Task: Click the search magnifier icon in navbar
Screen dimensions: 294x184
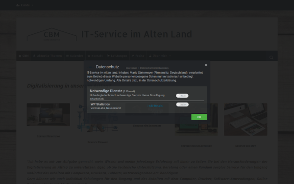Action: pyautogui.click(x=271, y=57)
